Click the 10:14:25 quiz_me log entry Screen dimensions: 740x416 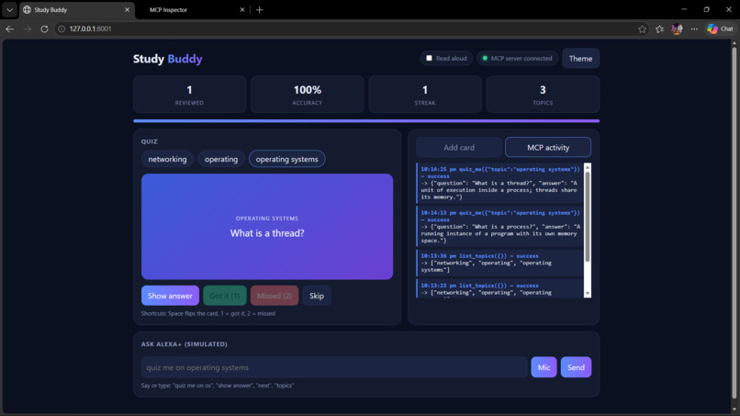[499, 184]
